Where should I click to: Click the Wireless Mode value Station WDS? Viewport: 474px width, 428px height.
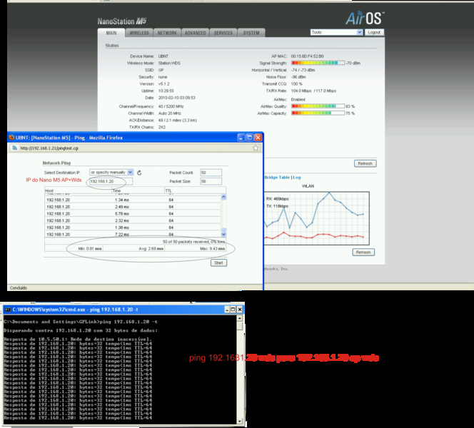coord(169,63)
